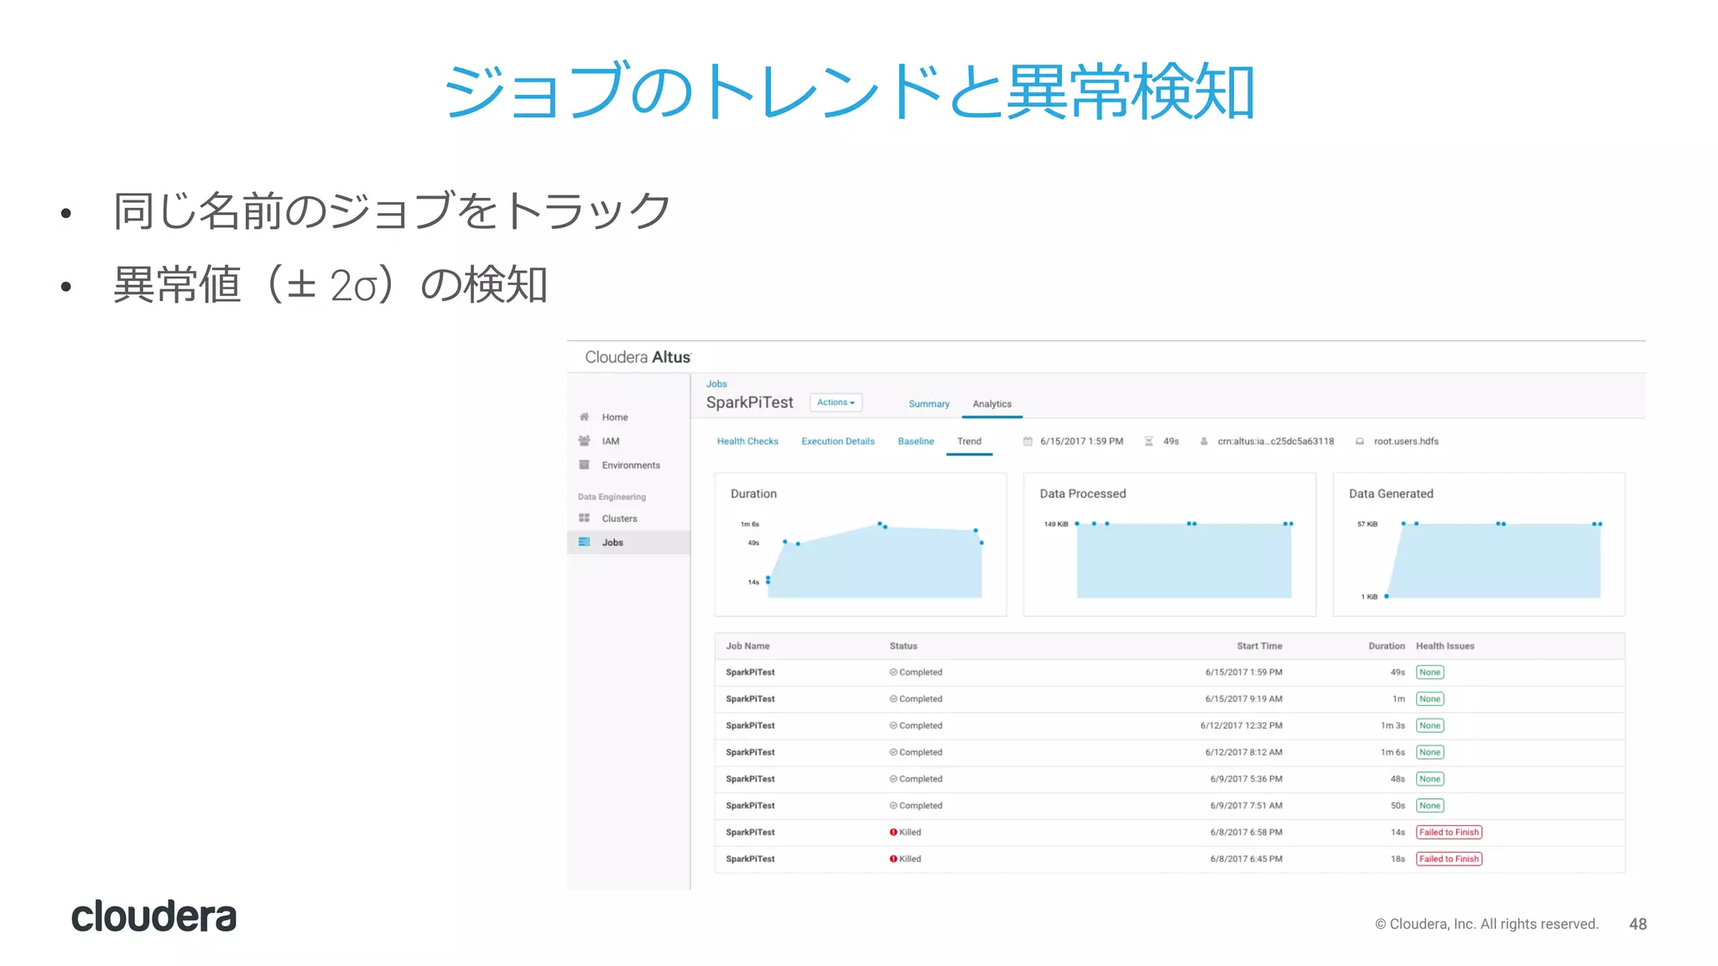Switch to the Analytics tab

pos(992,404)
